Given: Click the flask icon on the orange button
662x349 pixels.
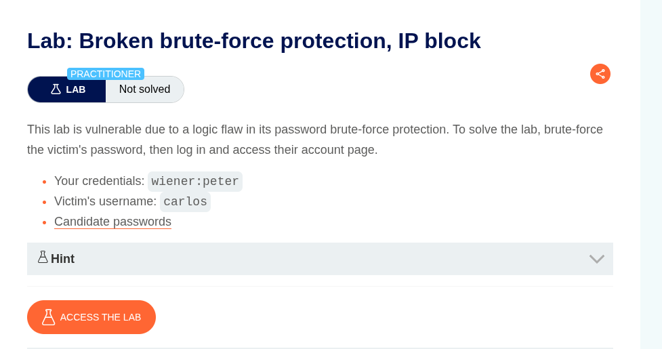Looking at the screenshot, I should [x=48, y=317].
